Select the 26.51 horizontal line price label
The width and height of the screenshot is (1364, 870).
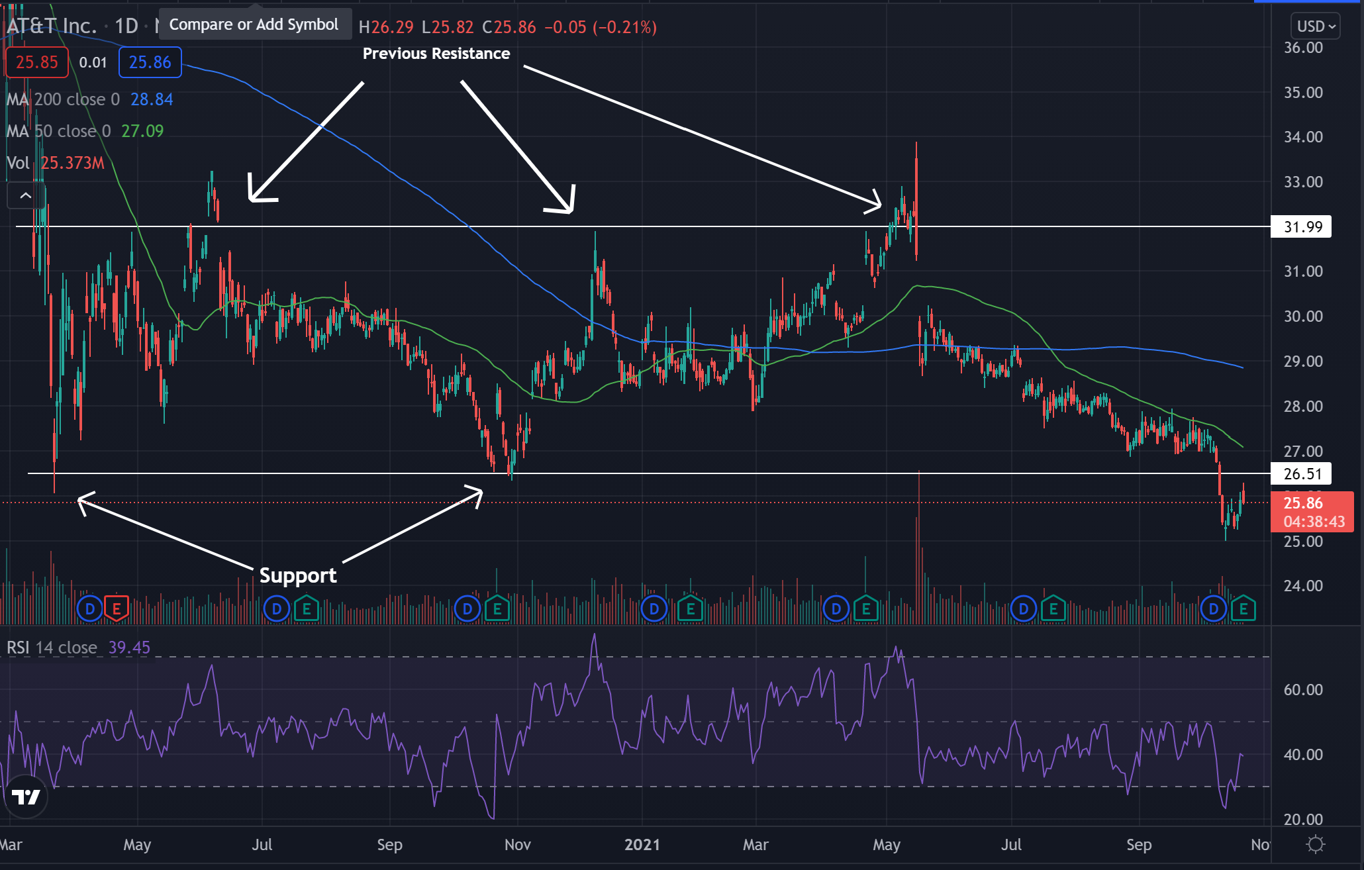tap(1302, 474)
